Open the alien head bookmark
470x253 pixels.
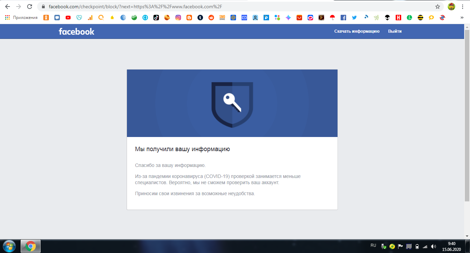387,18
